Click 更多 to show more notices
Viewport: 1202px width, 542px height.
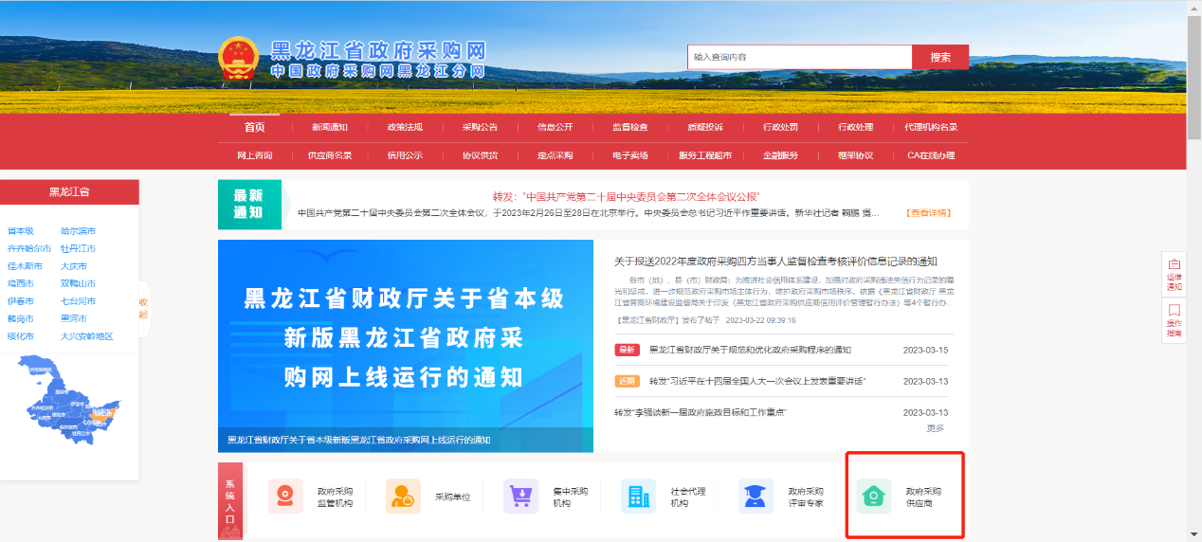click(x=935, y=428)
